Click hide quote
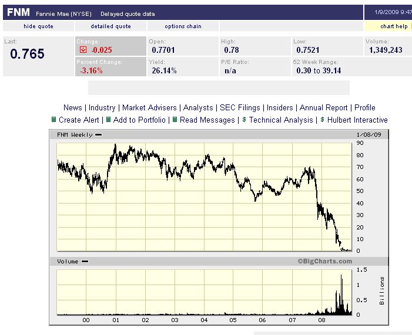The width and height of the screenshot is (412, 335). (38, 26)
